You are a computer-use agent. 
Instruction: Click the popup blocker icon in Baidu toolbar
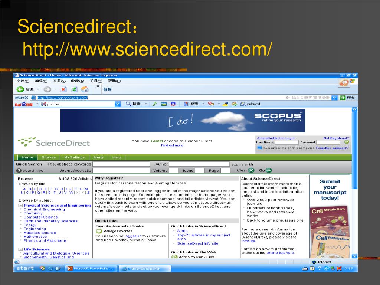211,104
